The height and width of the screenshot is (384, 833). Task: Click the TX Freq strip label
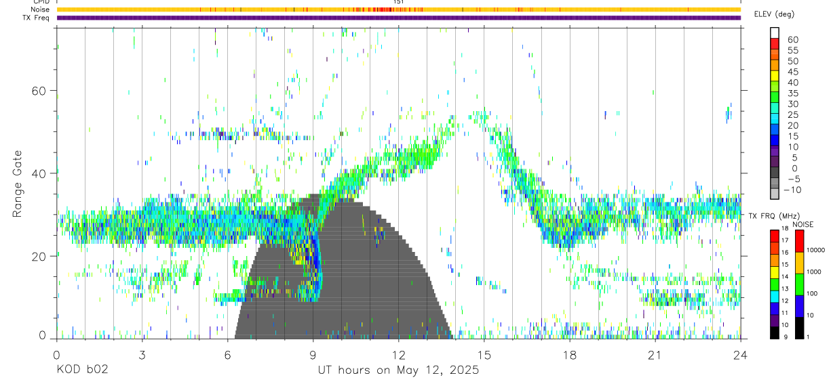[x=37, y=18]
